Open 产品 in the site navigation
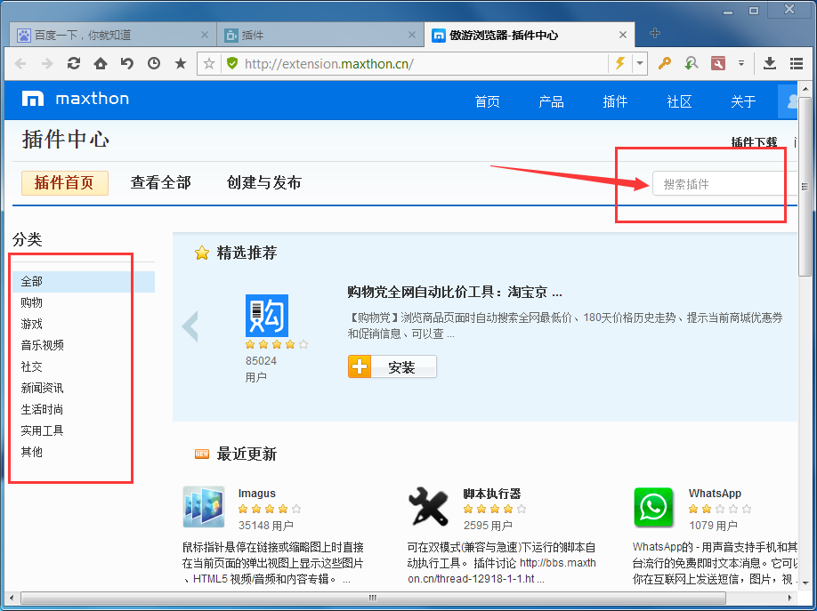817x611 pixels. [x=551, y=101]
